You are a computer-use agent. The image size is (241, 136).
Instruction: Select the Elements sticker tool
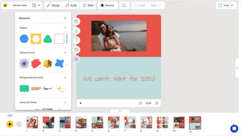76,59
